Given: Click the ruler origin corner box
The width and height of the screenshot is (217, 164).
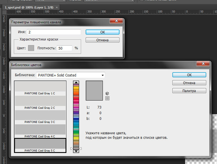Looking at the screenshot, I should (x=5, y=12).
